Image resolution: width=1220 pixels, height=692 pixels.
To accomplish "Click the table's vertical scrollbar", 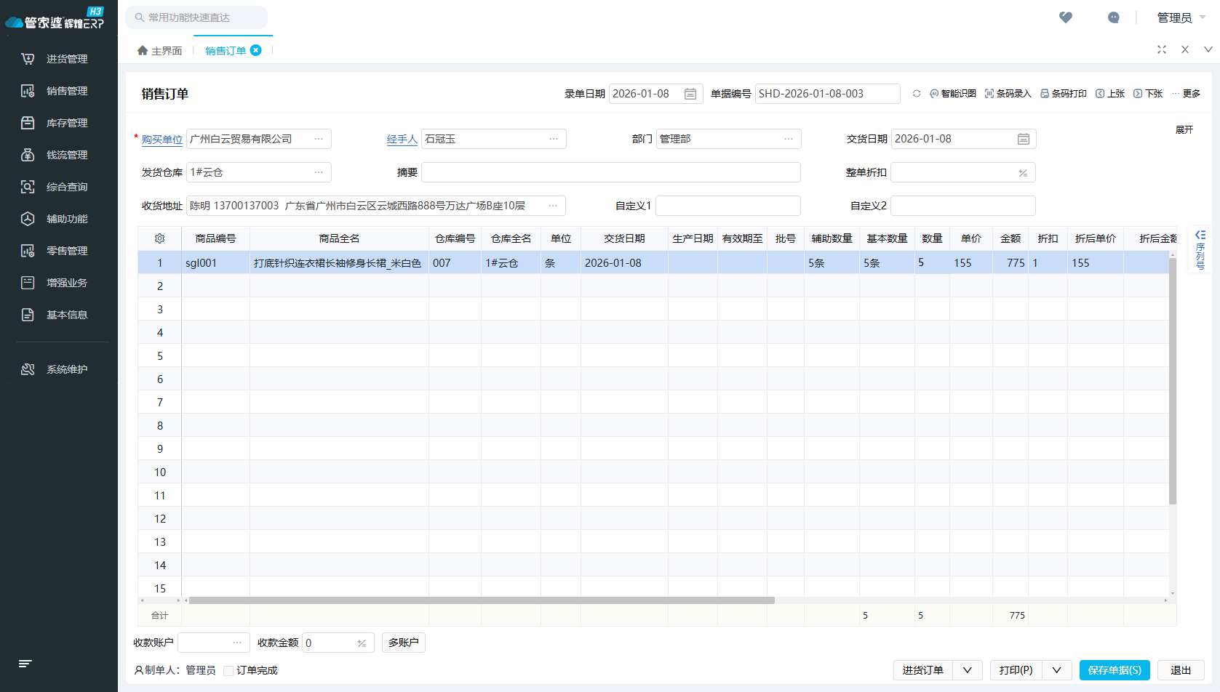I will tap(1173, 381).
